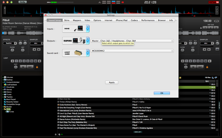Switch to the Mappers tab
This screenshot has width=222, height=138.
(x=77, y=20)
